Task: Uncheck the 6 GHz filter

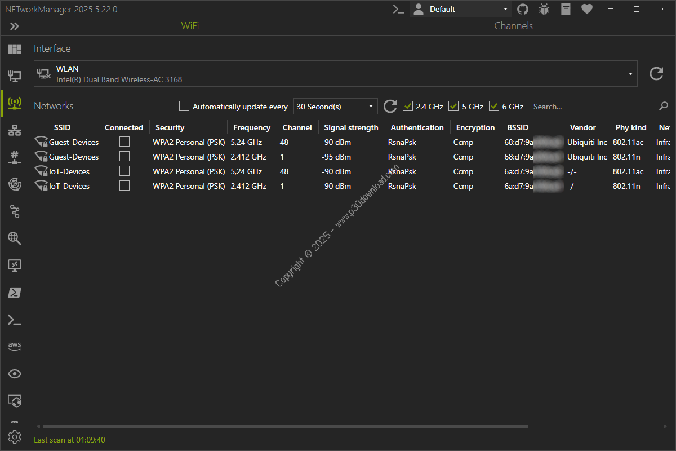Action: click(x=494, y=106)
